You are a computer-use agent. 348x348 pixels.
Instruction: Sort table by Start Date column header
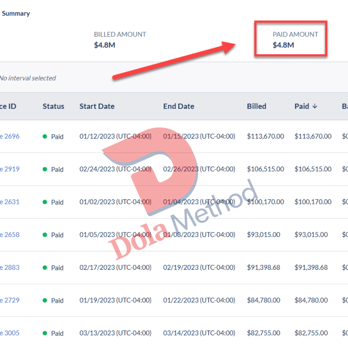coord(97,106)
